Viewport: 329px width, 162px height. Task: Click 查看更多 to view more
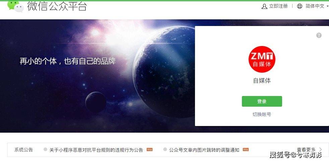click(x=306, y=149)
